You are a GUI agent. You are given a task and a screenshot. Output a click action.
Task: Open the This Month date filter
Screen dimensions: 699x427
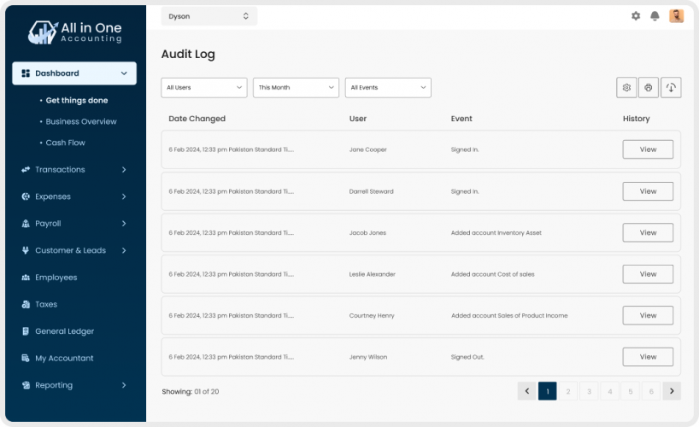(x=296, y=87)
